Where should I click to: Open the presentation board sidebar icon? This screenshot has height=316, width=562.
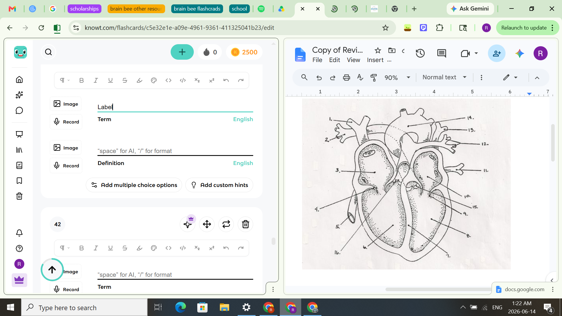(19, 134)
